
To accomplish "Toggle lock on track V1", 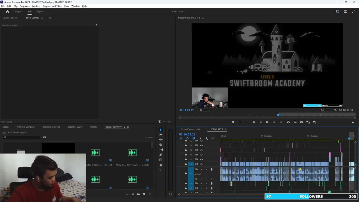I will point(186,164).
